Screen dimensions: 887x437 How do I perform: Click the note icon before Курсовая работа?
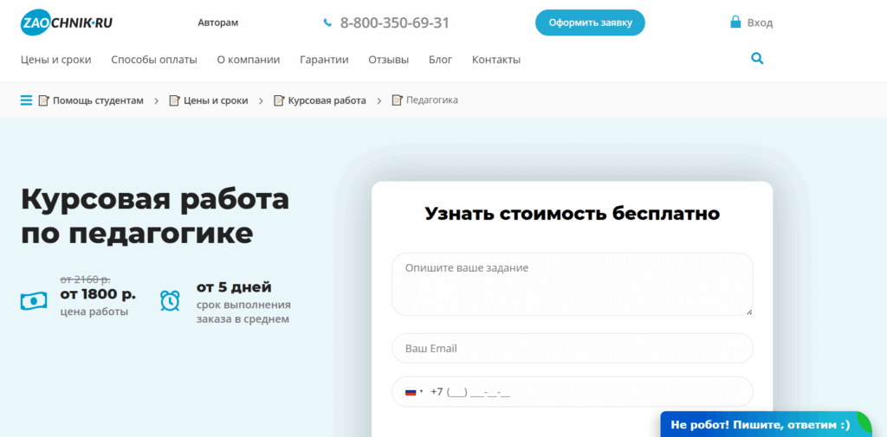coord(279,100)
